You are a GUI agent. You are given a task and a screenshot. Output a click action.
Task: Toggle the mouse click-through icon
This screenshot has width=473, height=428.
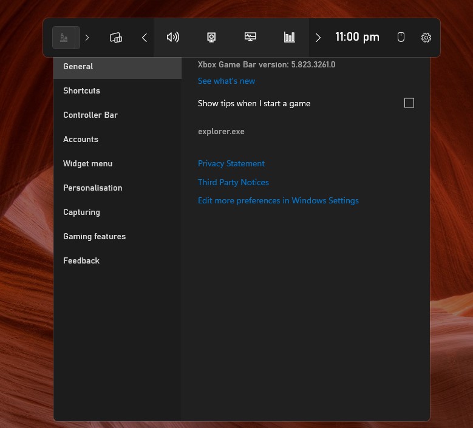(401, 38)
